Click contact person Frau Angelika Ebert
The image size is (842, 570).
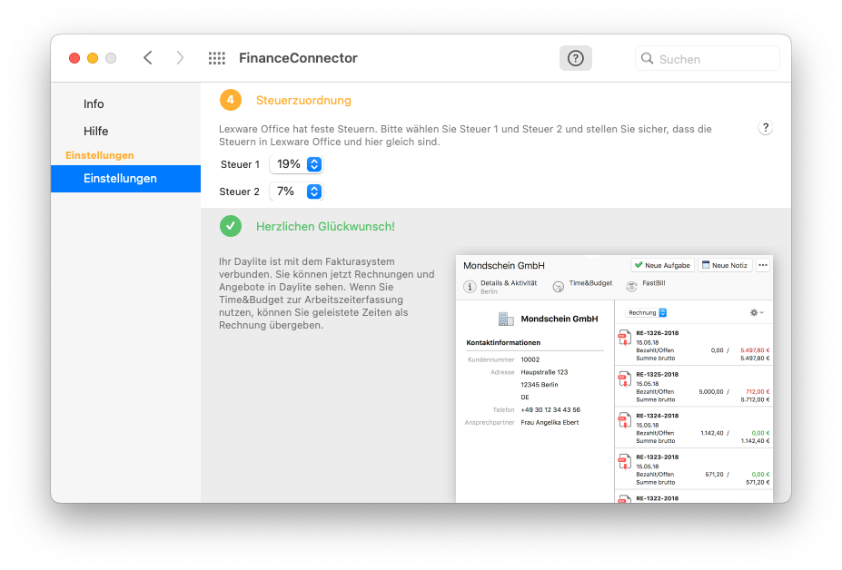tap(550, 423)
